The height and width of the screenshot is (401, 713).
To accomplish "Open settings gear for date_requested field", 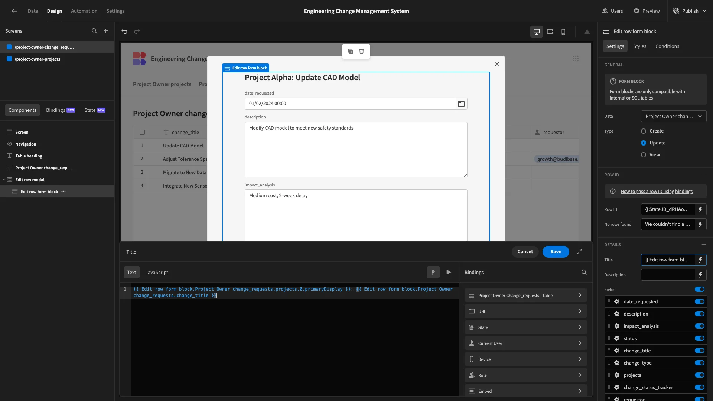I will click(617, 301).
